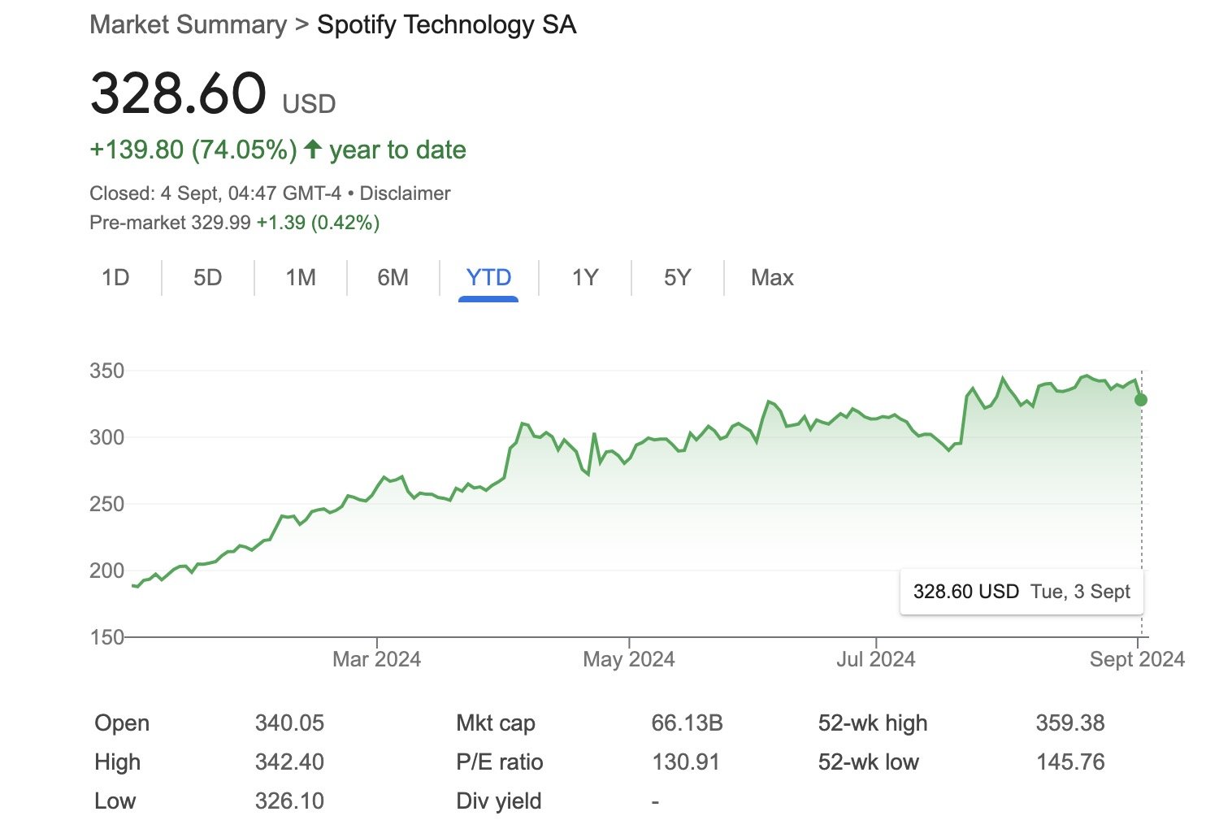Click the 52-wk high value
Image resolution: width=1232 pixels, height=829 pixels.
(x=1070, y=723)
